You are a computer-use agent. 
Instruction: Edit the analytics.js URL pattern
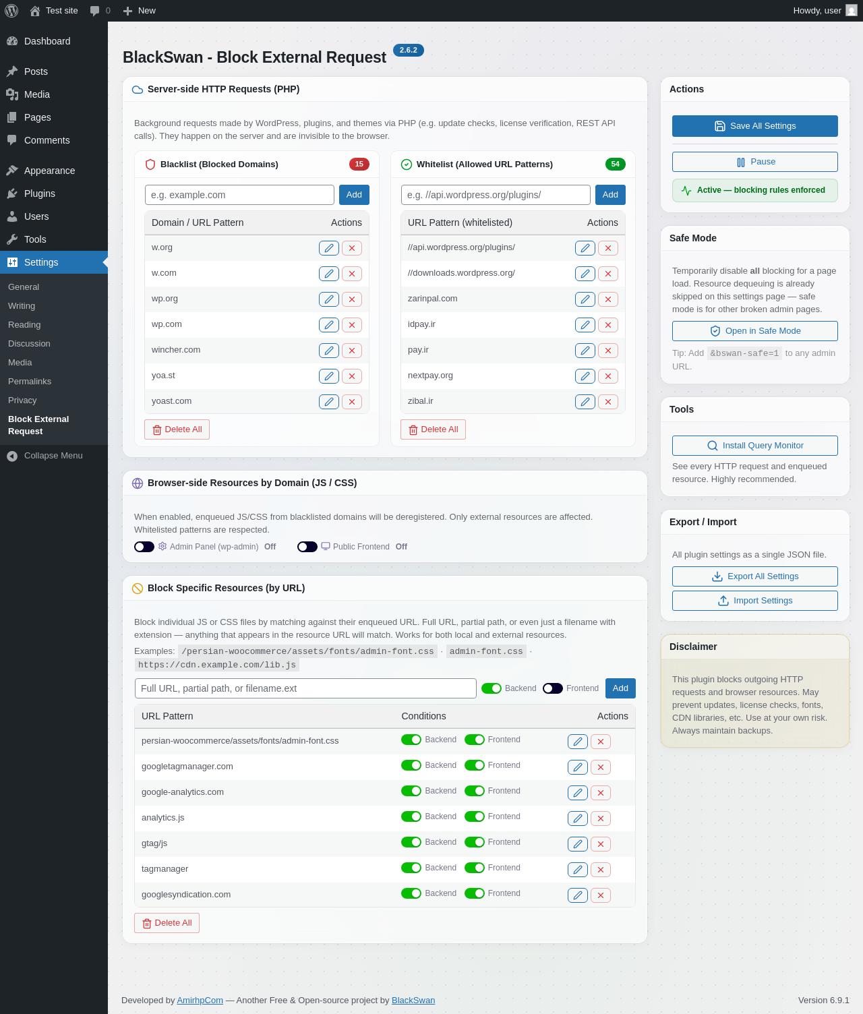click(x=578, y=818)
